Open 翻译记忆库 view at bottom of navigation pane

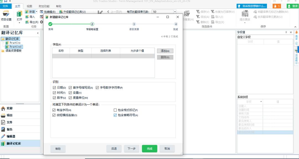[x=20, y=143]
